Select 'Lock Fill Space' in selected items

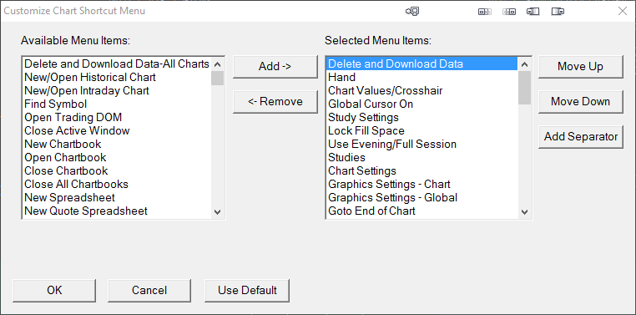tap(422, 130)
